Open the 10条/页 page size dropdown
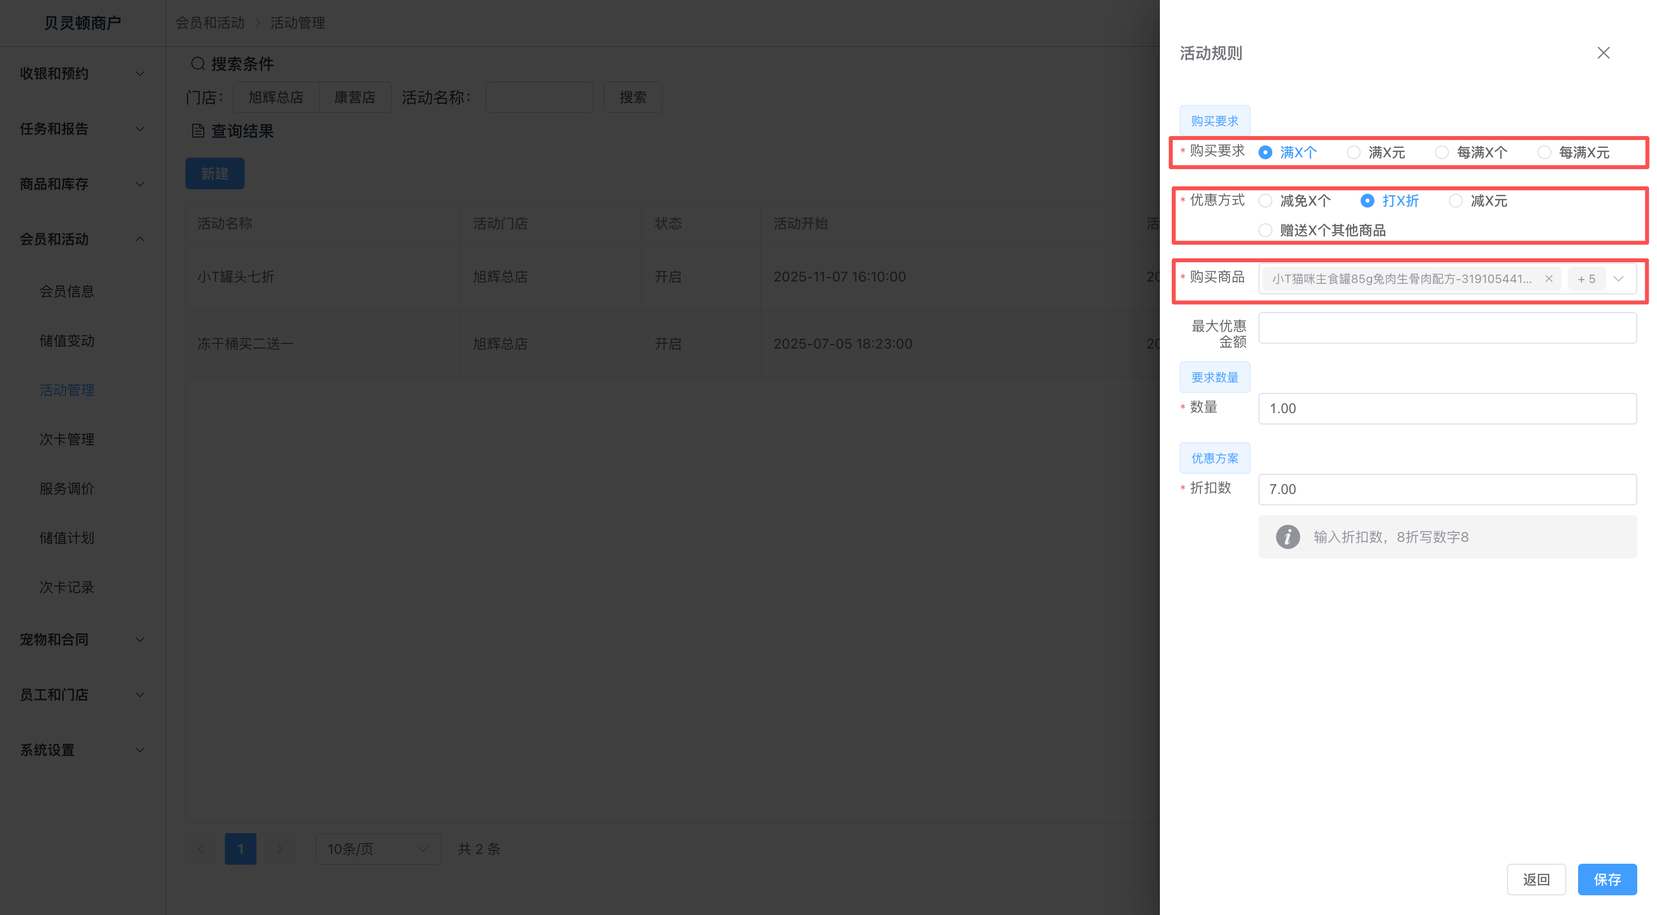This screenshot has height=915, width=1657. point(378,849)
